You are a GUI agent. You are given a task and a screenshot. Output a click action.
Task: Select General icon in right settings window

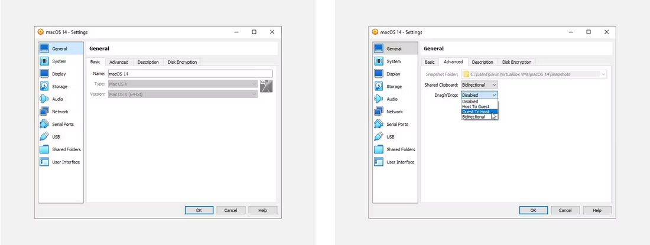pyautogui.click(x=378, y=49)
